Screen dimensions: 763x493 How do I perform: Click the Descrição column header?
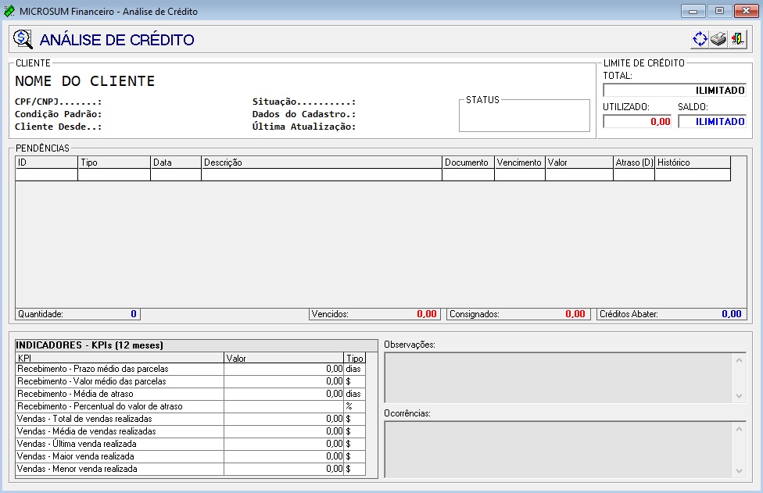(321, 163)
